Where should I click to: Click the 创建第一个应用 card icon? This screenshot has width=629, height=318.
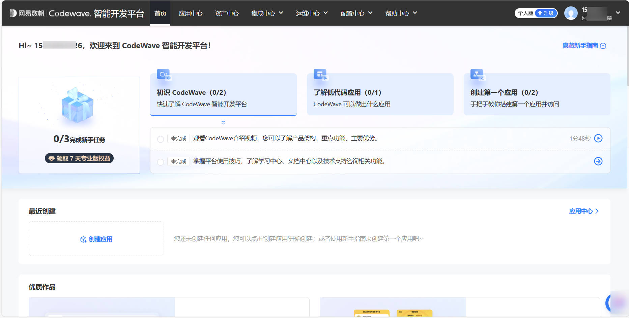478,74
